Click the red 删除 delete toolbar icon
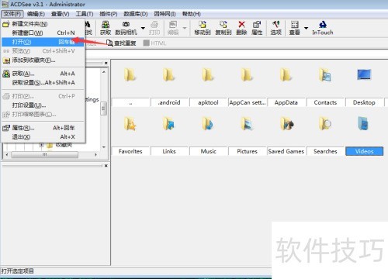The image size is (388, 279). click(x=241, y=28)
